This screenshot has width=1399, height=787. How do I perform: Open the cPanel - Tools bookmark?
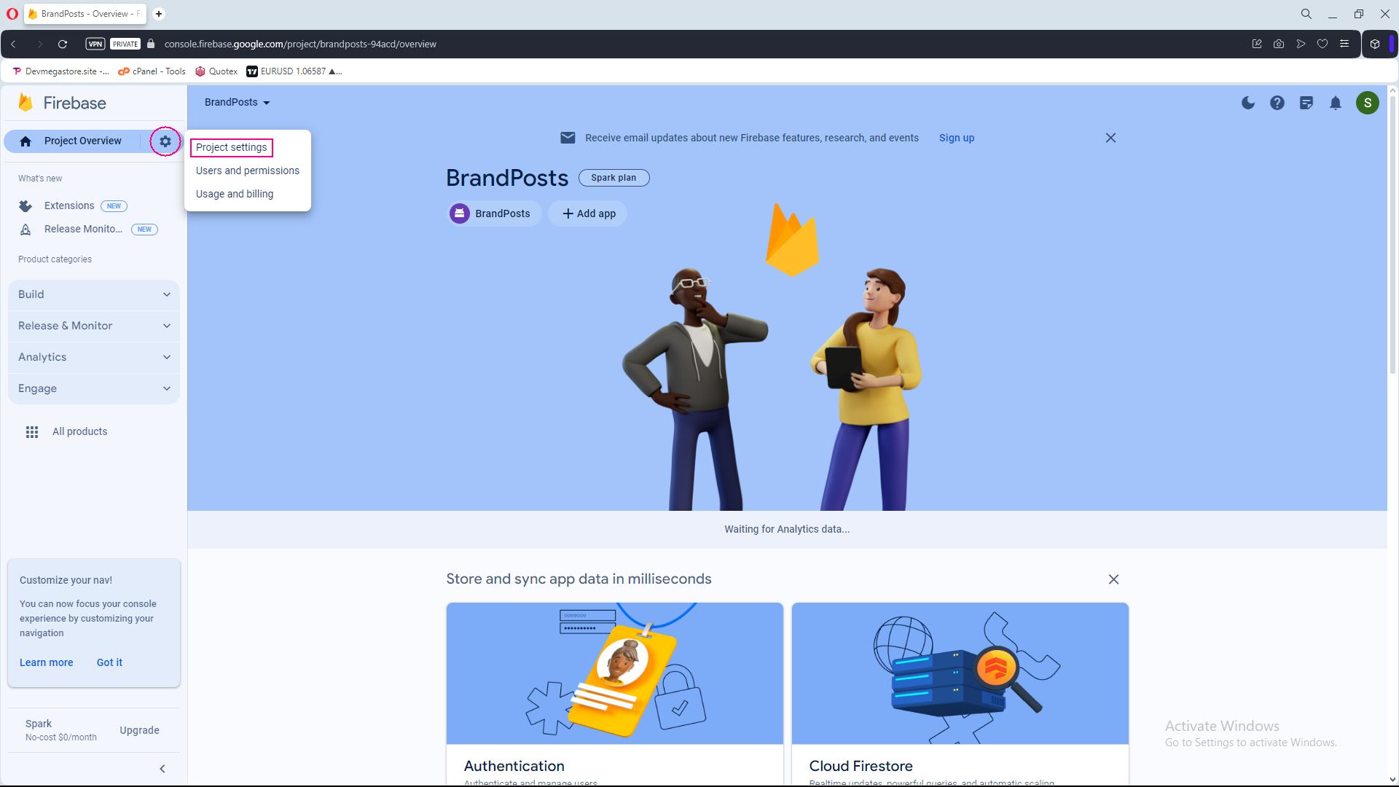pyautogui.click(x=152, y=71)
